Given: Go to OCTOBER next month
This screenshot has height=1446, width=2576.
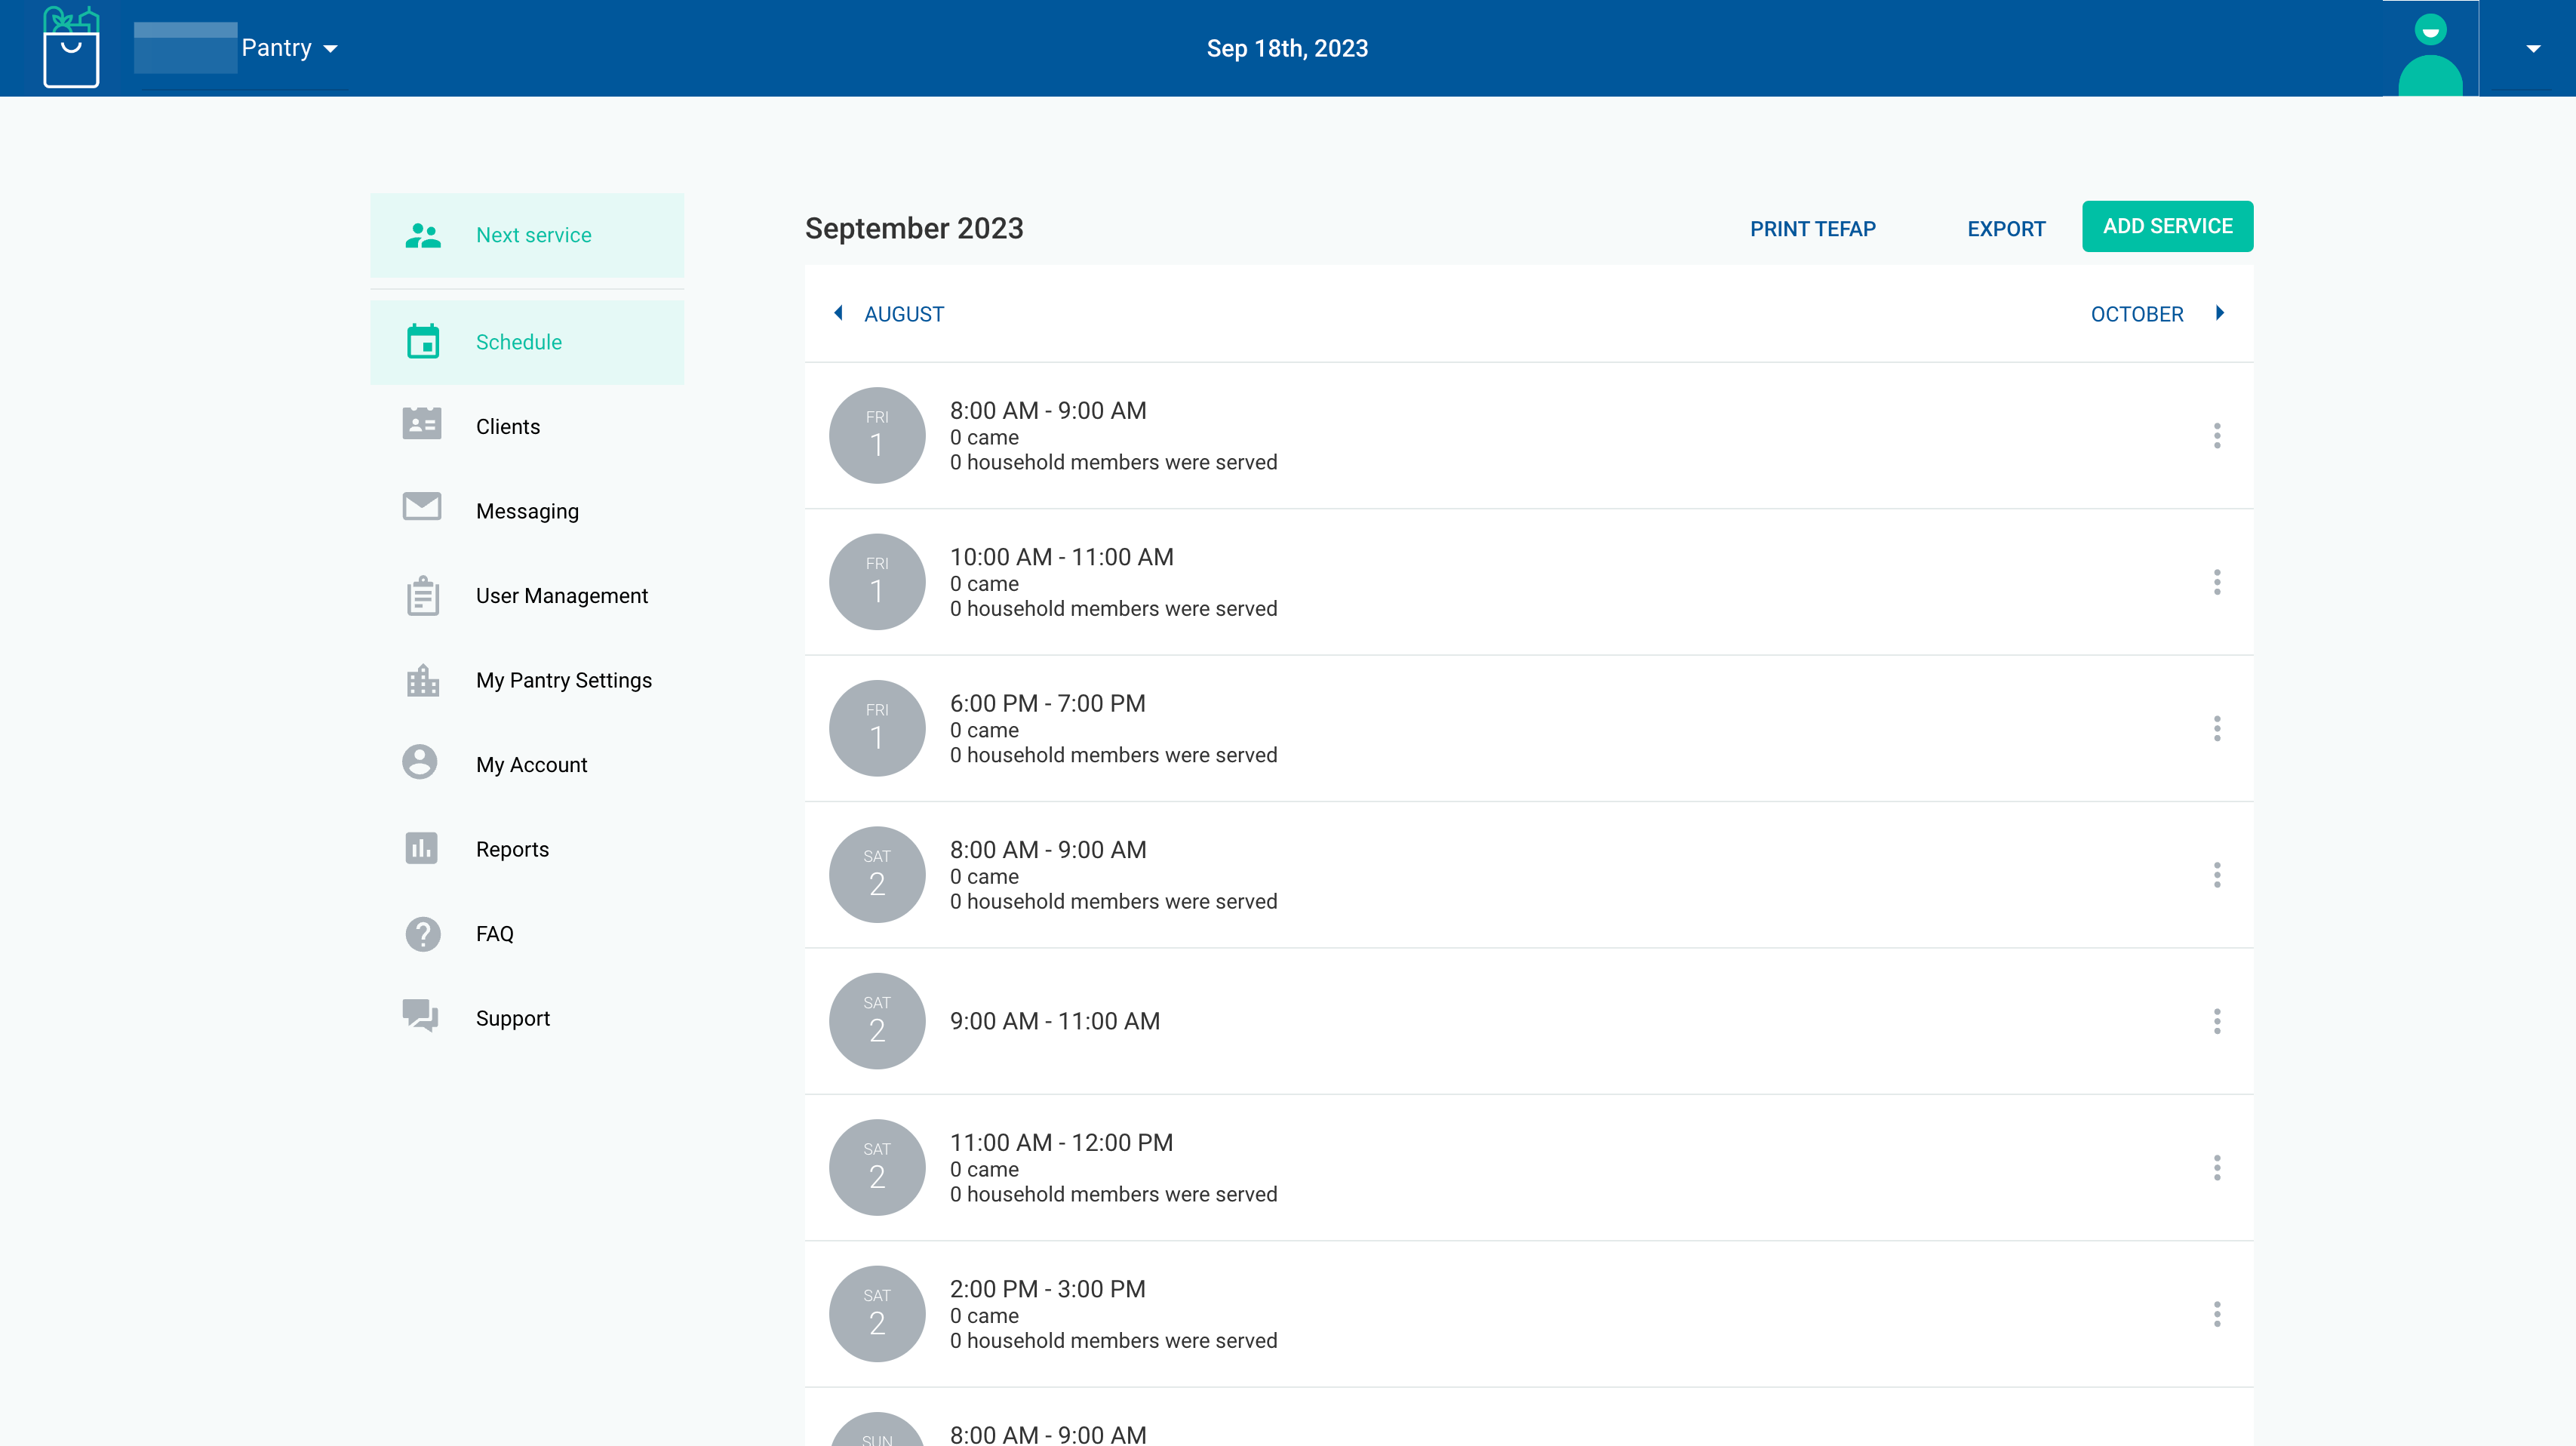Looking at the screenshot, I should [2158, 314].
